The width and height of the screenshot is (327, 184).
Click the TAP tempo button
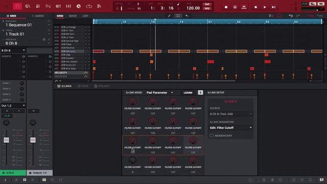click(207, 4)
